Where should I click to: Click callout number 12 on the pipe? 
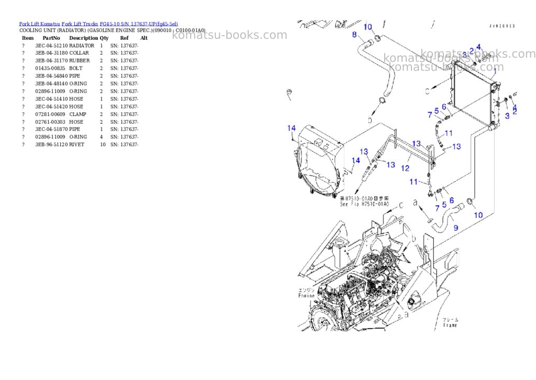(405, 168)
